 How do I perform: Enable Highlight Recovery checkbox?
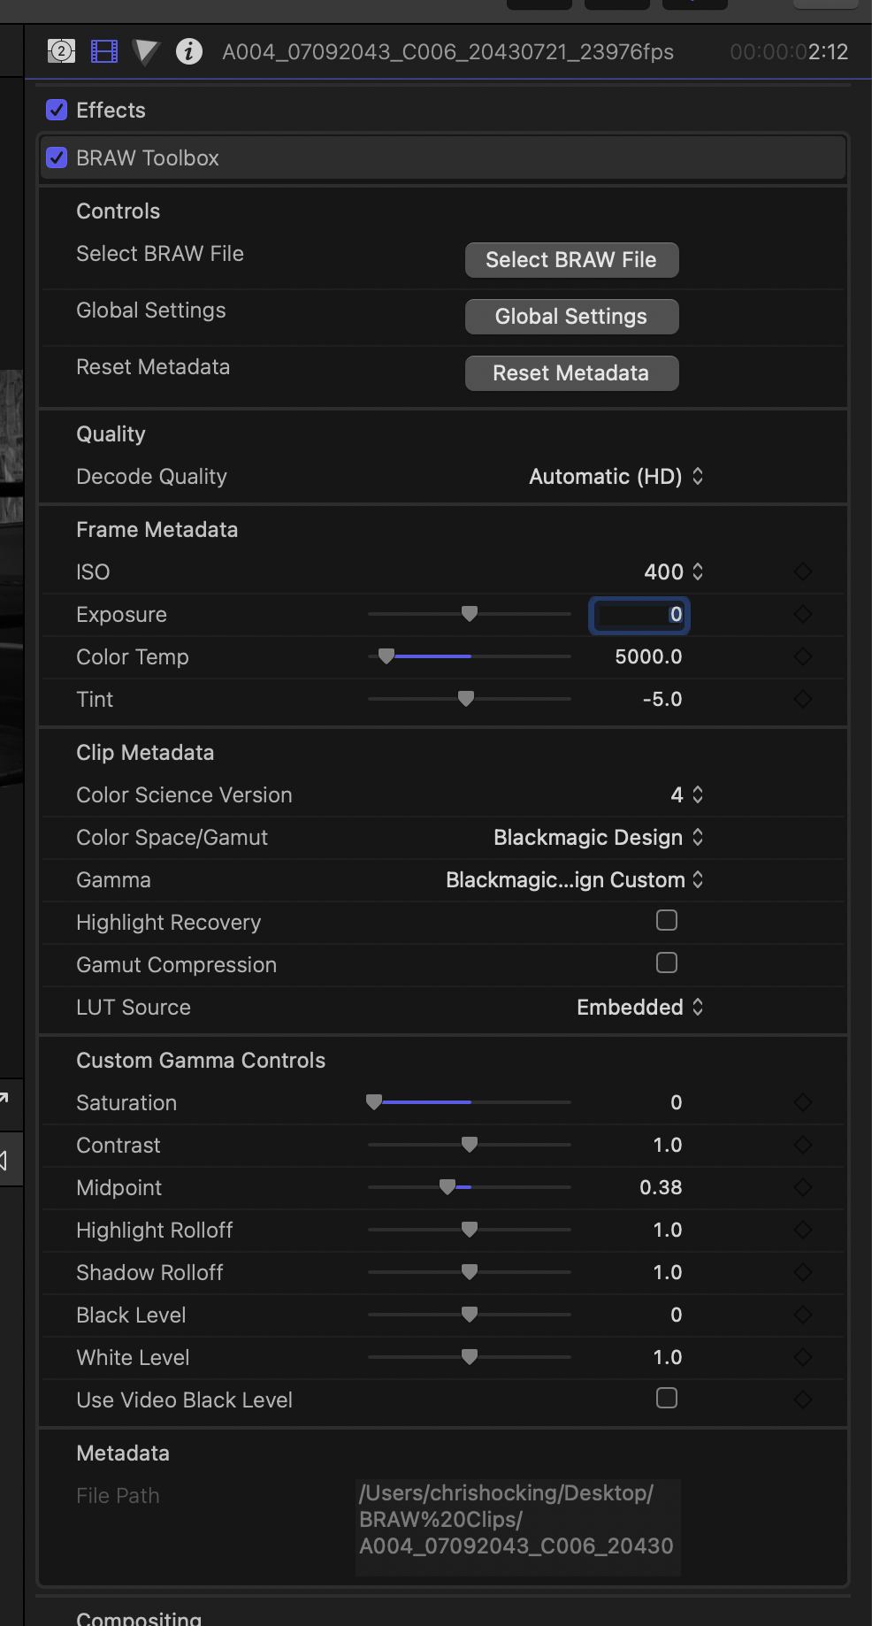point(667,921)
